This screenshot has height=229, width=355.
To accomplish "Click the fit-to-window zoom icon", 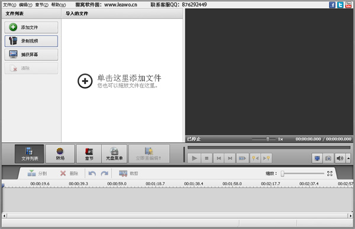I will click(330, 174).
